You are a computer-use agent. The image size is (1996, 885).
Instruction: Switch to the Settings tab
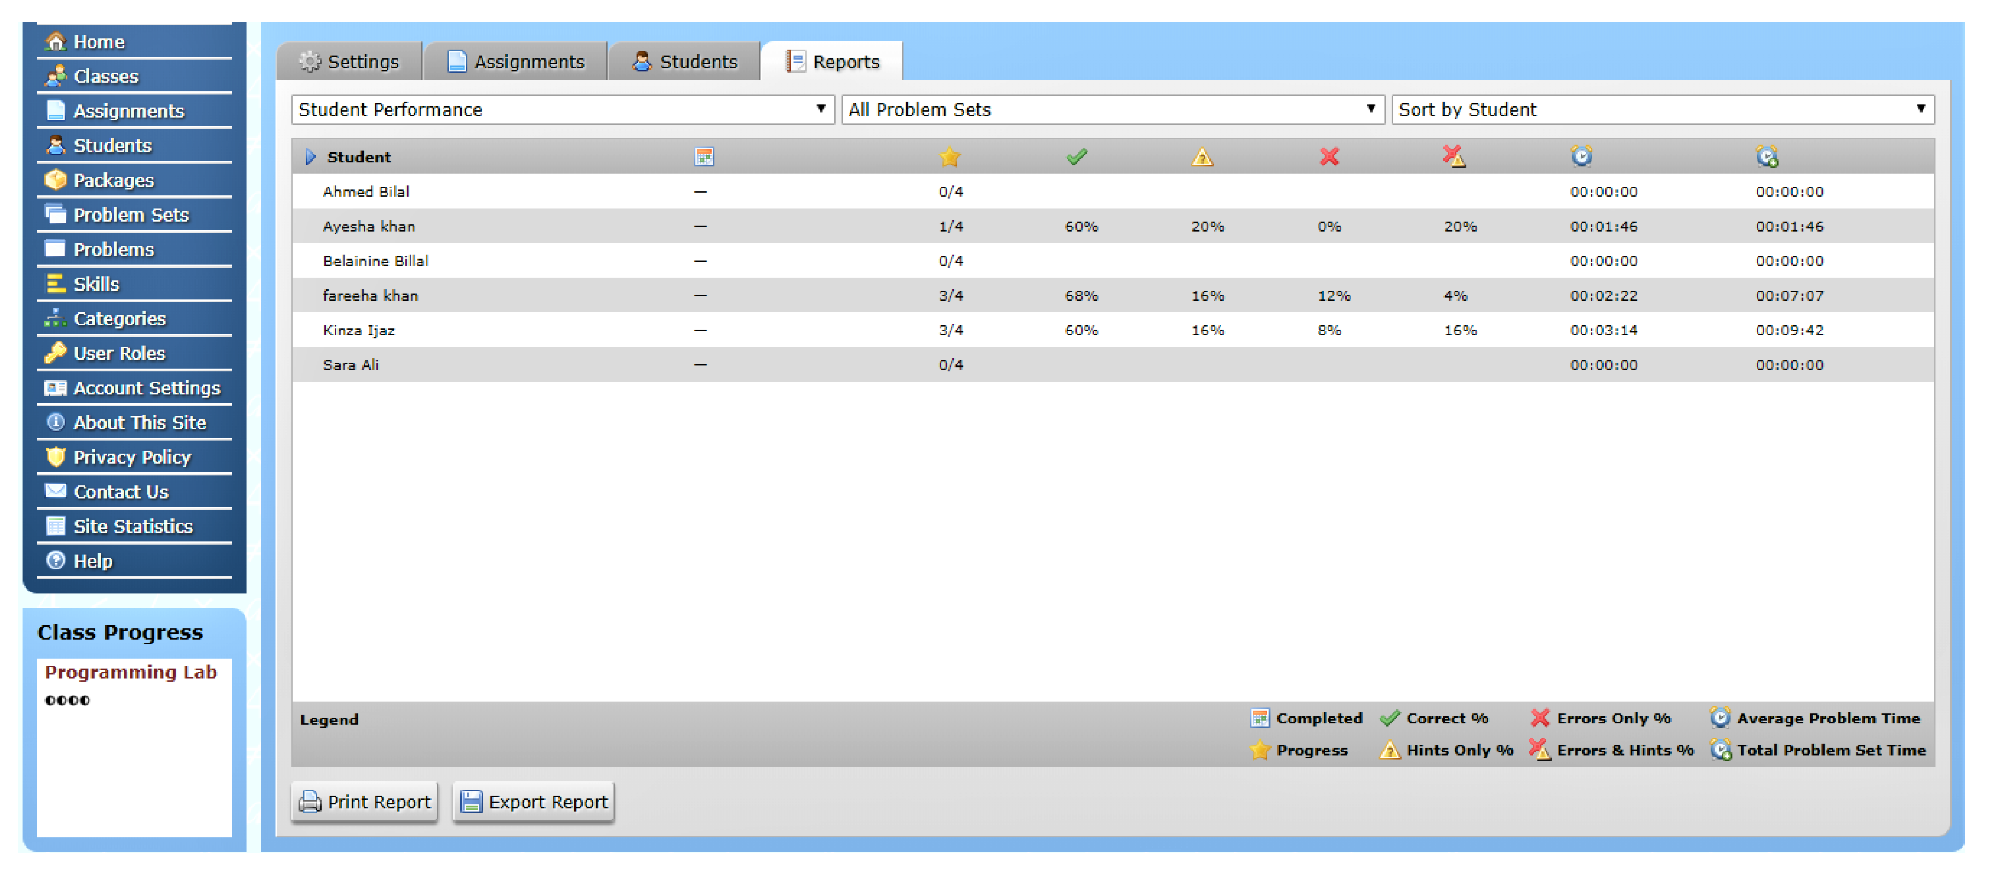coord(350,62)
